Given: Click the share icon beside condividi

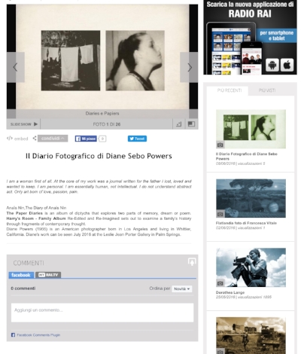Looking at the screenshot, I should 35,139.
